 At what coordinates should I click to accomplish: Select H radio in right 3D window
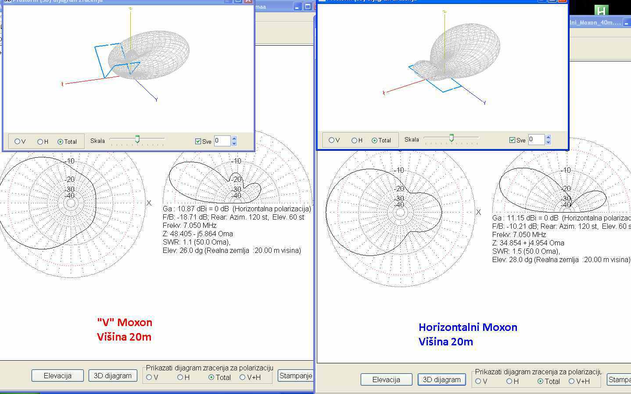[354, 140]
